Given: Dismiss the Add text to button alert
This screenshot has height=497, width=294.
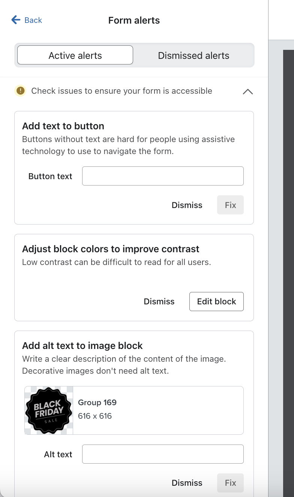Looking at the screenshot, I should pyautogui.click(x=187, y=205).
